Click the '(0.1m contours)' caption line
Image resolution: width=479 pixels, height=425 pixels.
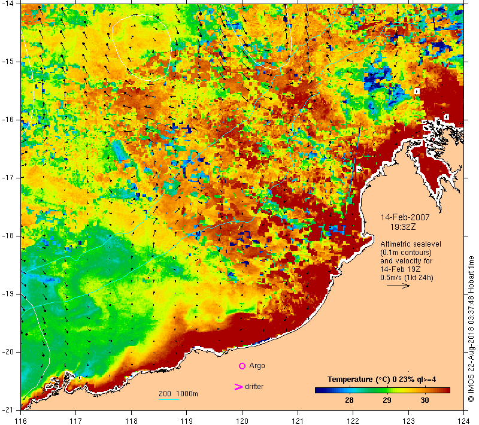coord(406,253)
